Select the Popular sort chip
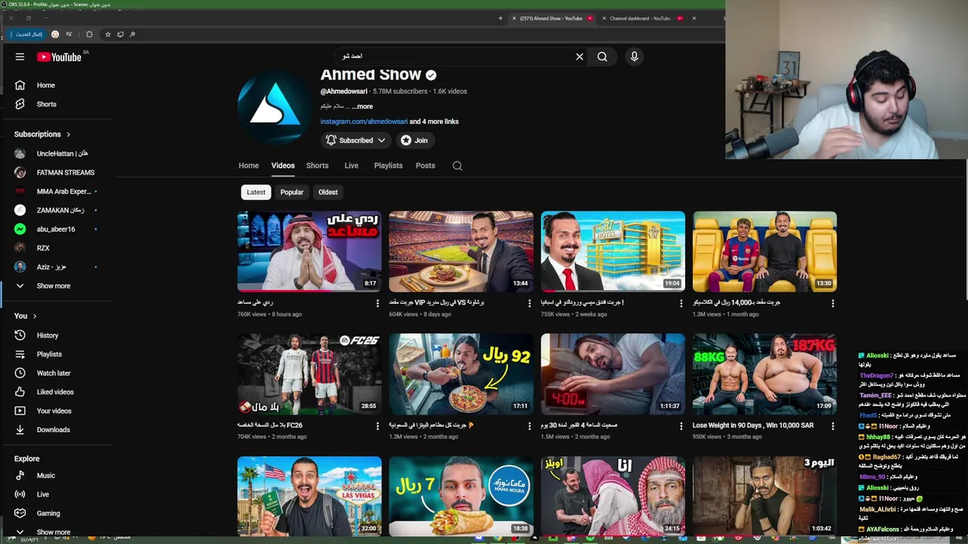Image resolution: width=968 pixels, height=544 pixels. coord(292,192)
